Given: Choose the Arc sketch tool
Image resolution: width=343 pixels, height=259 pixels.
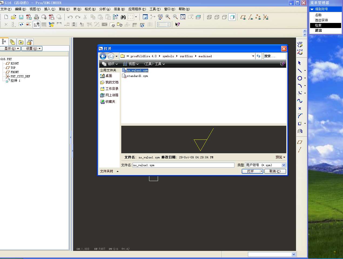Looking at the screenshot, I should (300, 86).
